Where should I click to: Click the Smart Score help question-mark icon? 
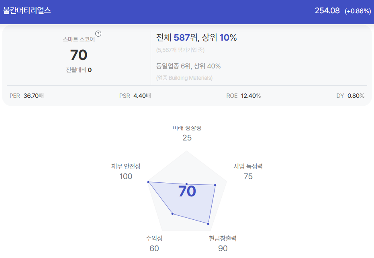pyautogui.click(x=98, y=34)
